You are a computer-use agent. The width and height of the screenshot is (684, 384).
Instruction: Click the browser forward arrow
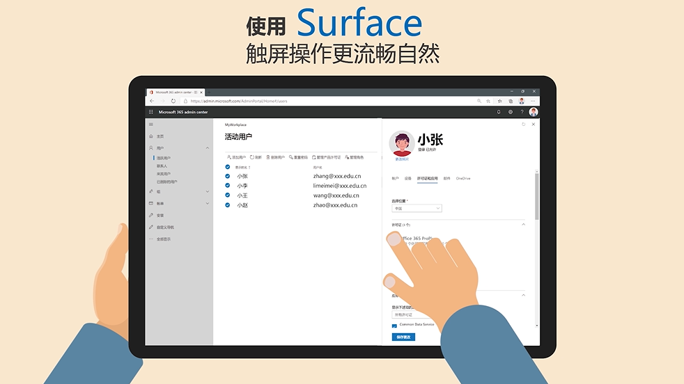(163, 101)
